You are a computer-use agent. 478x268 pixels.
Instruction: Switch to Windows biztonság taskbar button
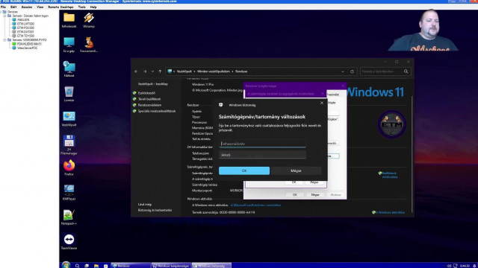(211, 266)
